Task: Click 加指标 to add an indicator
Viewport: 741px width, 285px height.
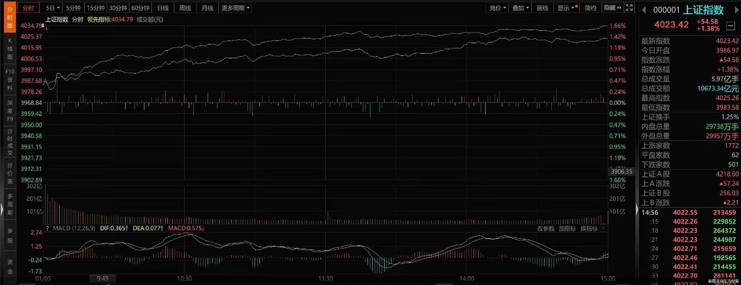Action: click(567, 229)
